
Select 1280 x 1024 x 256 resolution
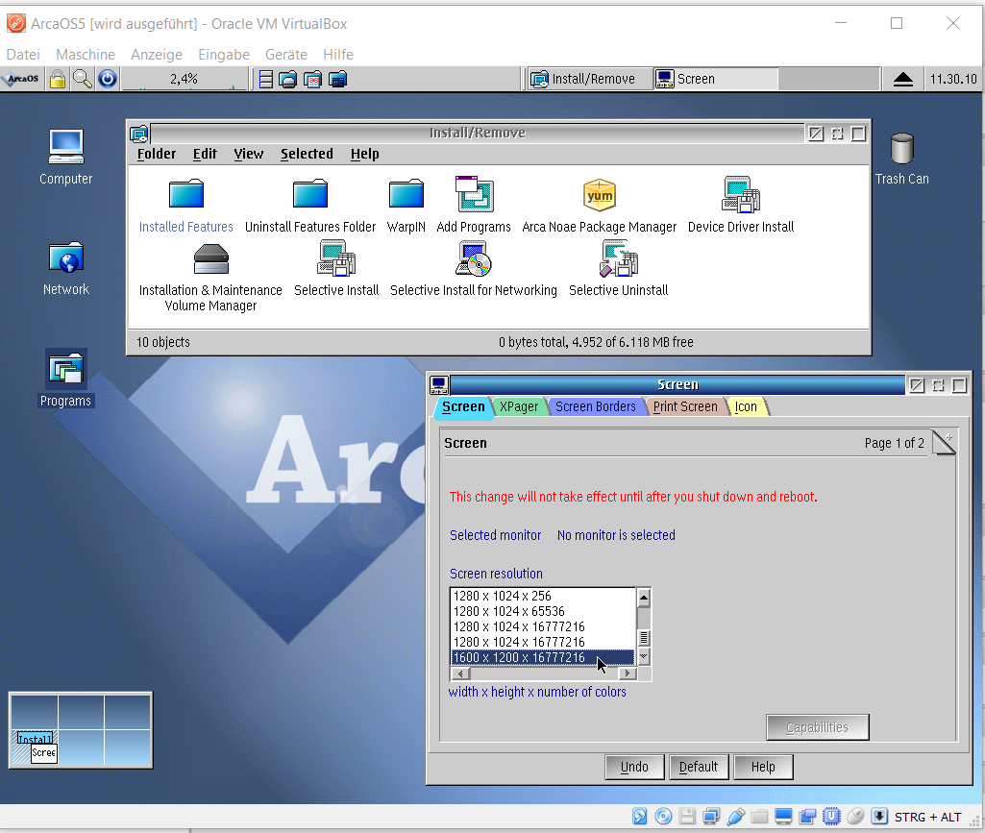click(x=543, y=596)
